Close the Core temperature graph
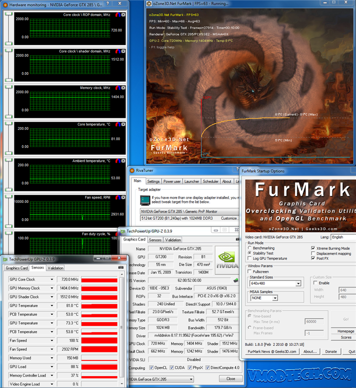 [123, 125]
